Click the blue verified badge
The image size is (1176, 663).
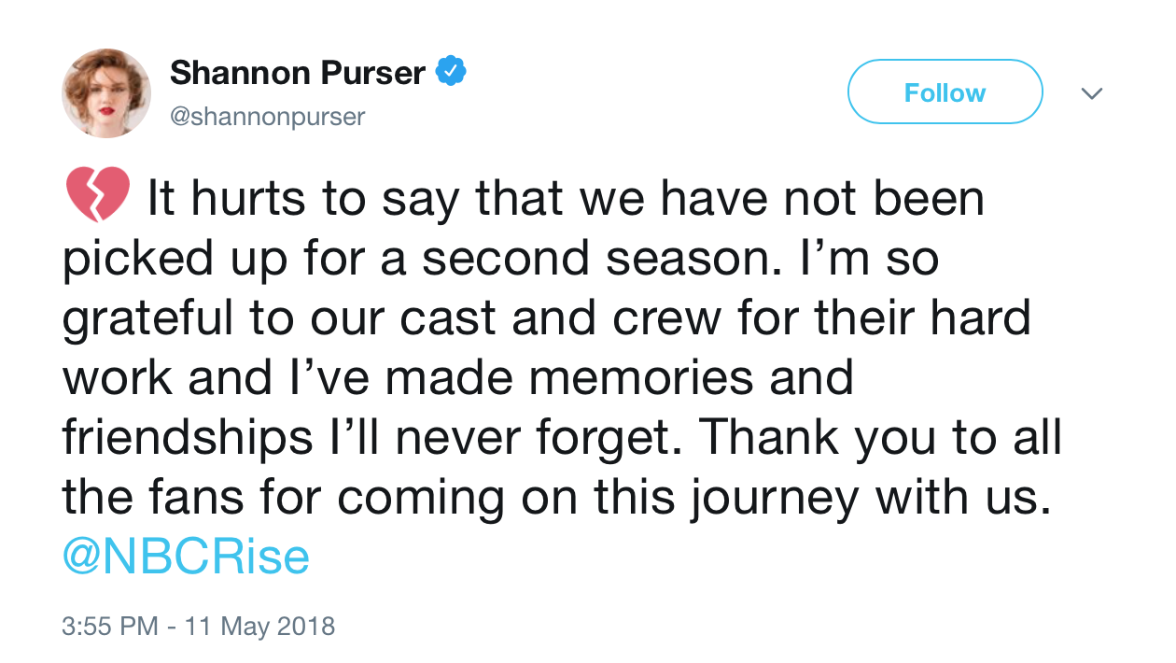click(453, 71)
